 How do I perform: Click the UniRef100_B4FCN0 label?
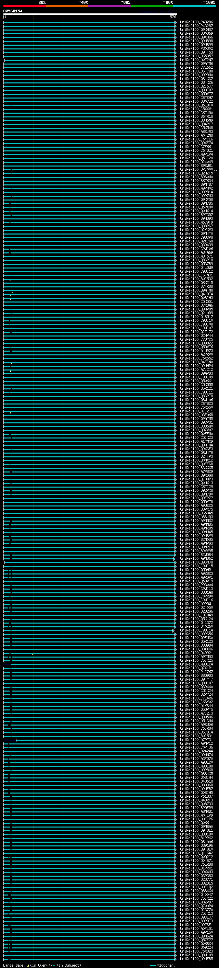click(196, 362)
